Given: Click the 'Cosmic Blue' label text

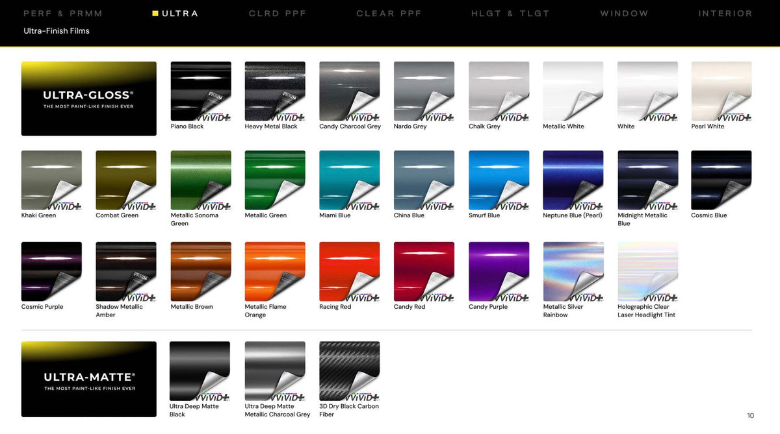Looking at the screenshot, I should coord(709,215).
